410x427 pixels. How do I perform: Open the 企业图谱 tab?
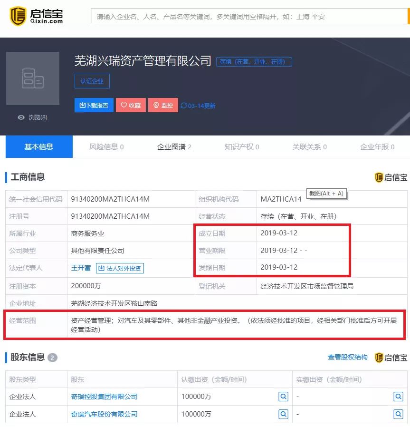point(174,147)
